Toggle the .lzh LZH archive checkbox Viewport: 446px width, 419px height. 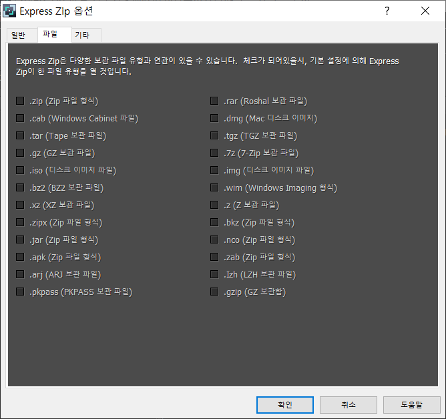tap(214, 274)
